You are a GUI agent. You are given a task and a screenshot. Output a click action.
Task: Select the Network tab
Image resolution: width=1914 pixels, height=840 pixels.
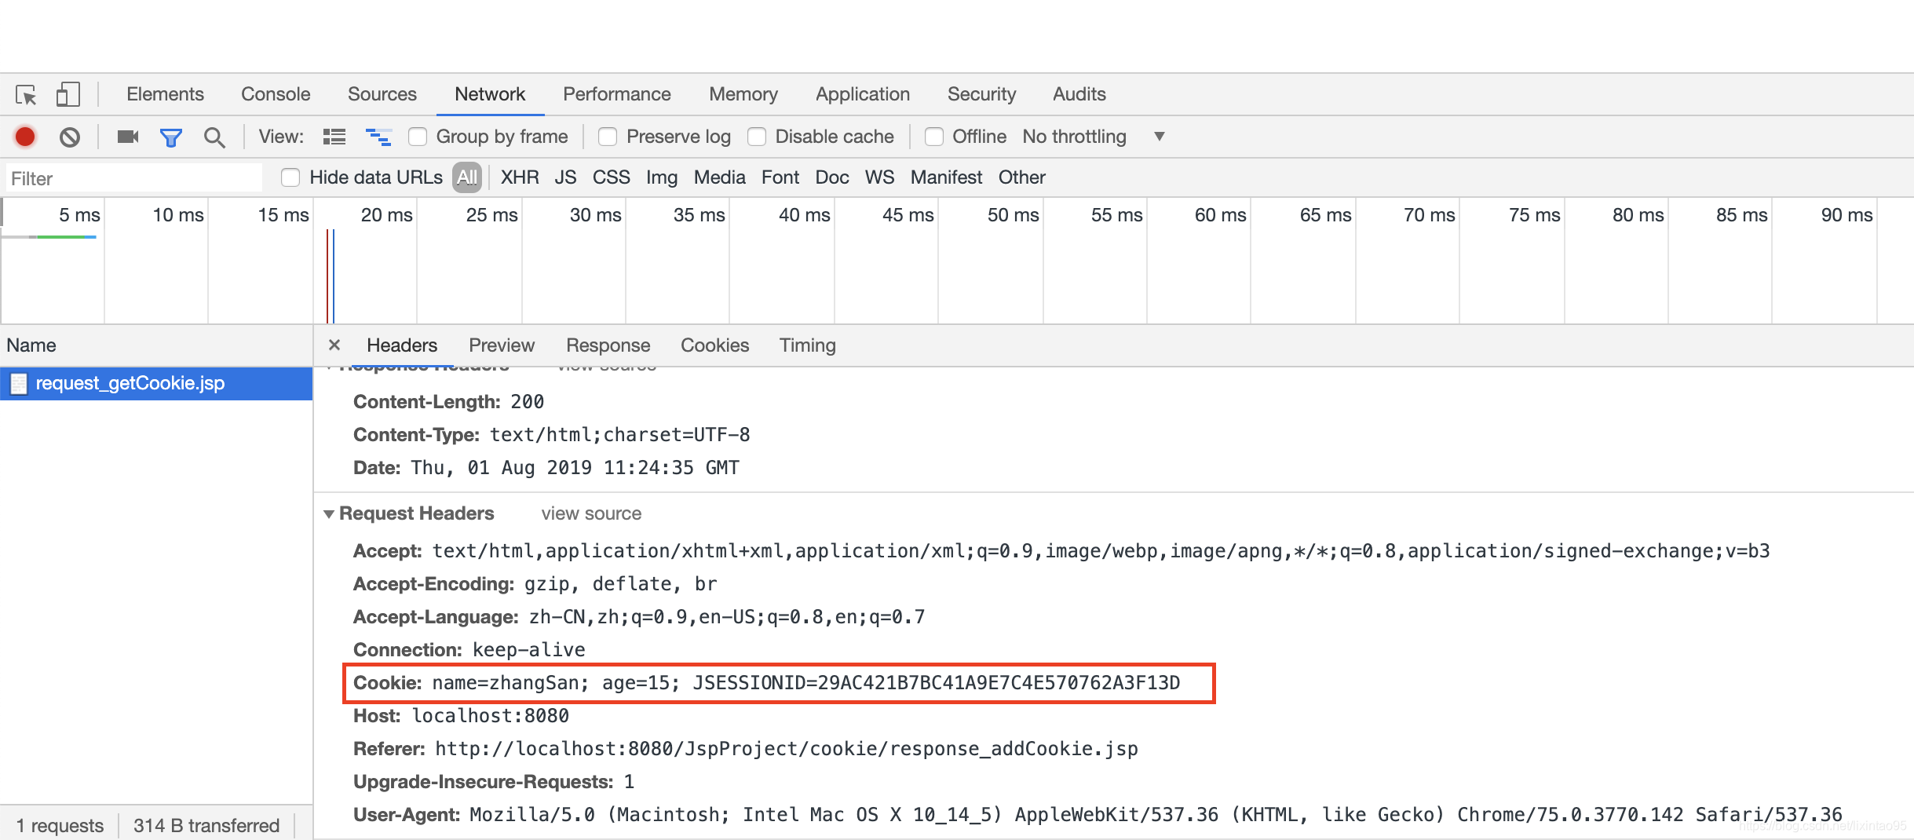click(x=490, y=94)
